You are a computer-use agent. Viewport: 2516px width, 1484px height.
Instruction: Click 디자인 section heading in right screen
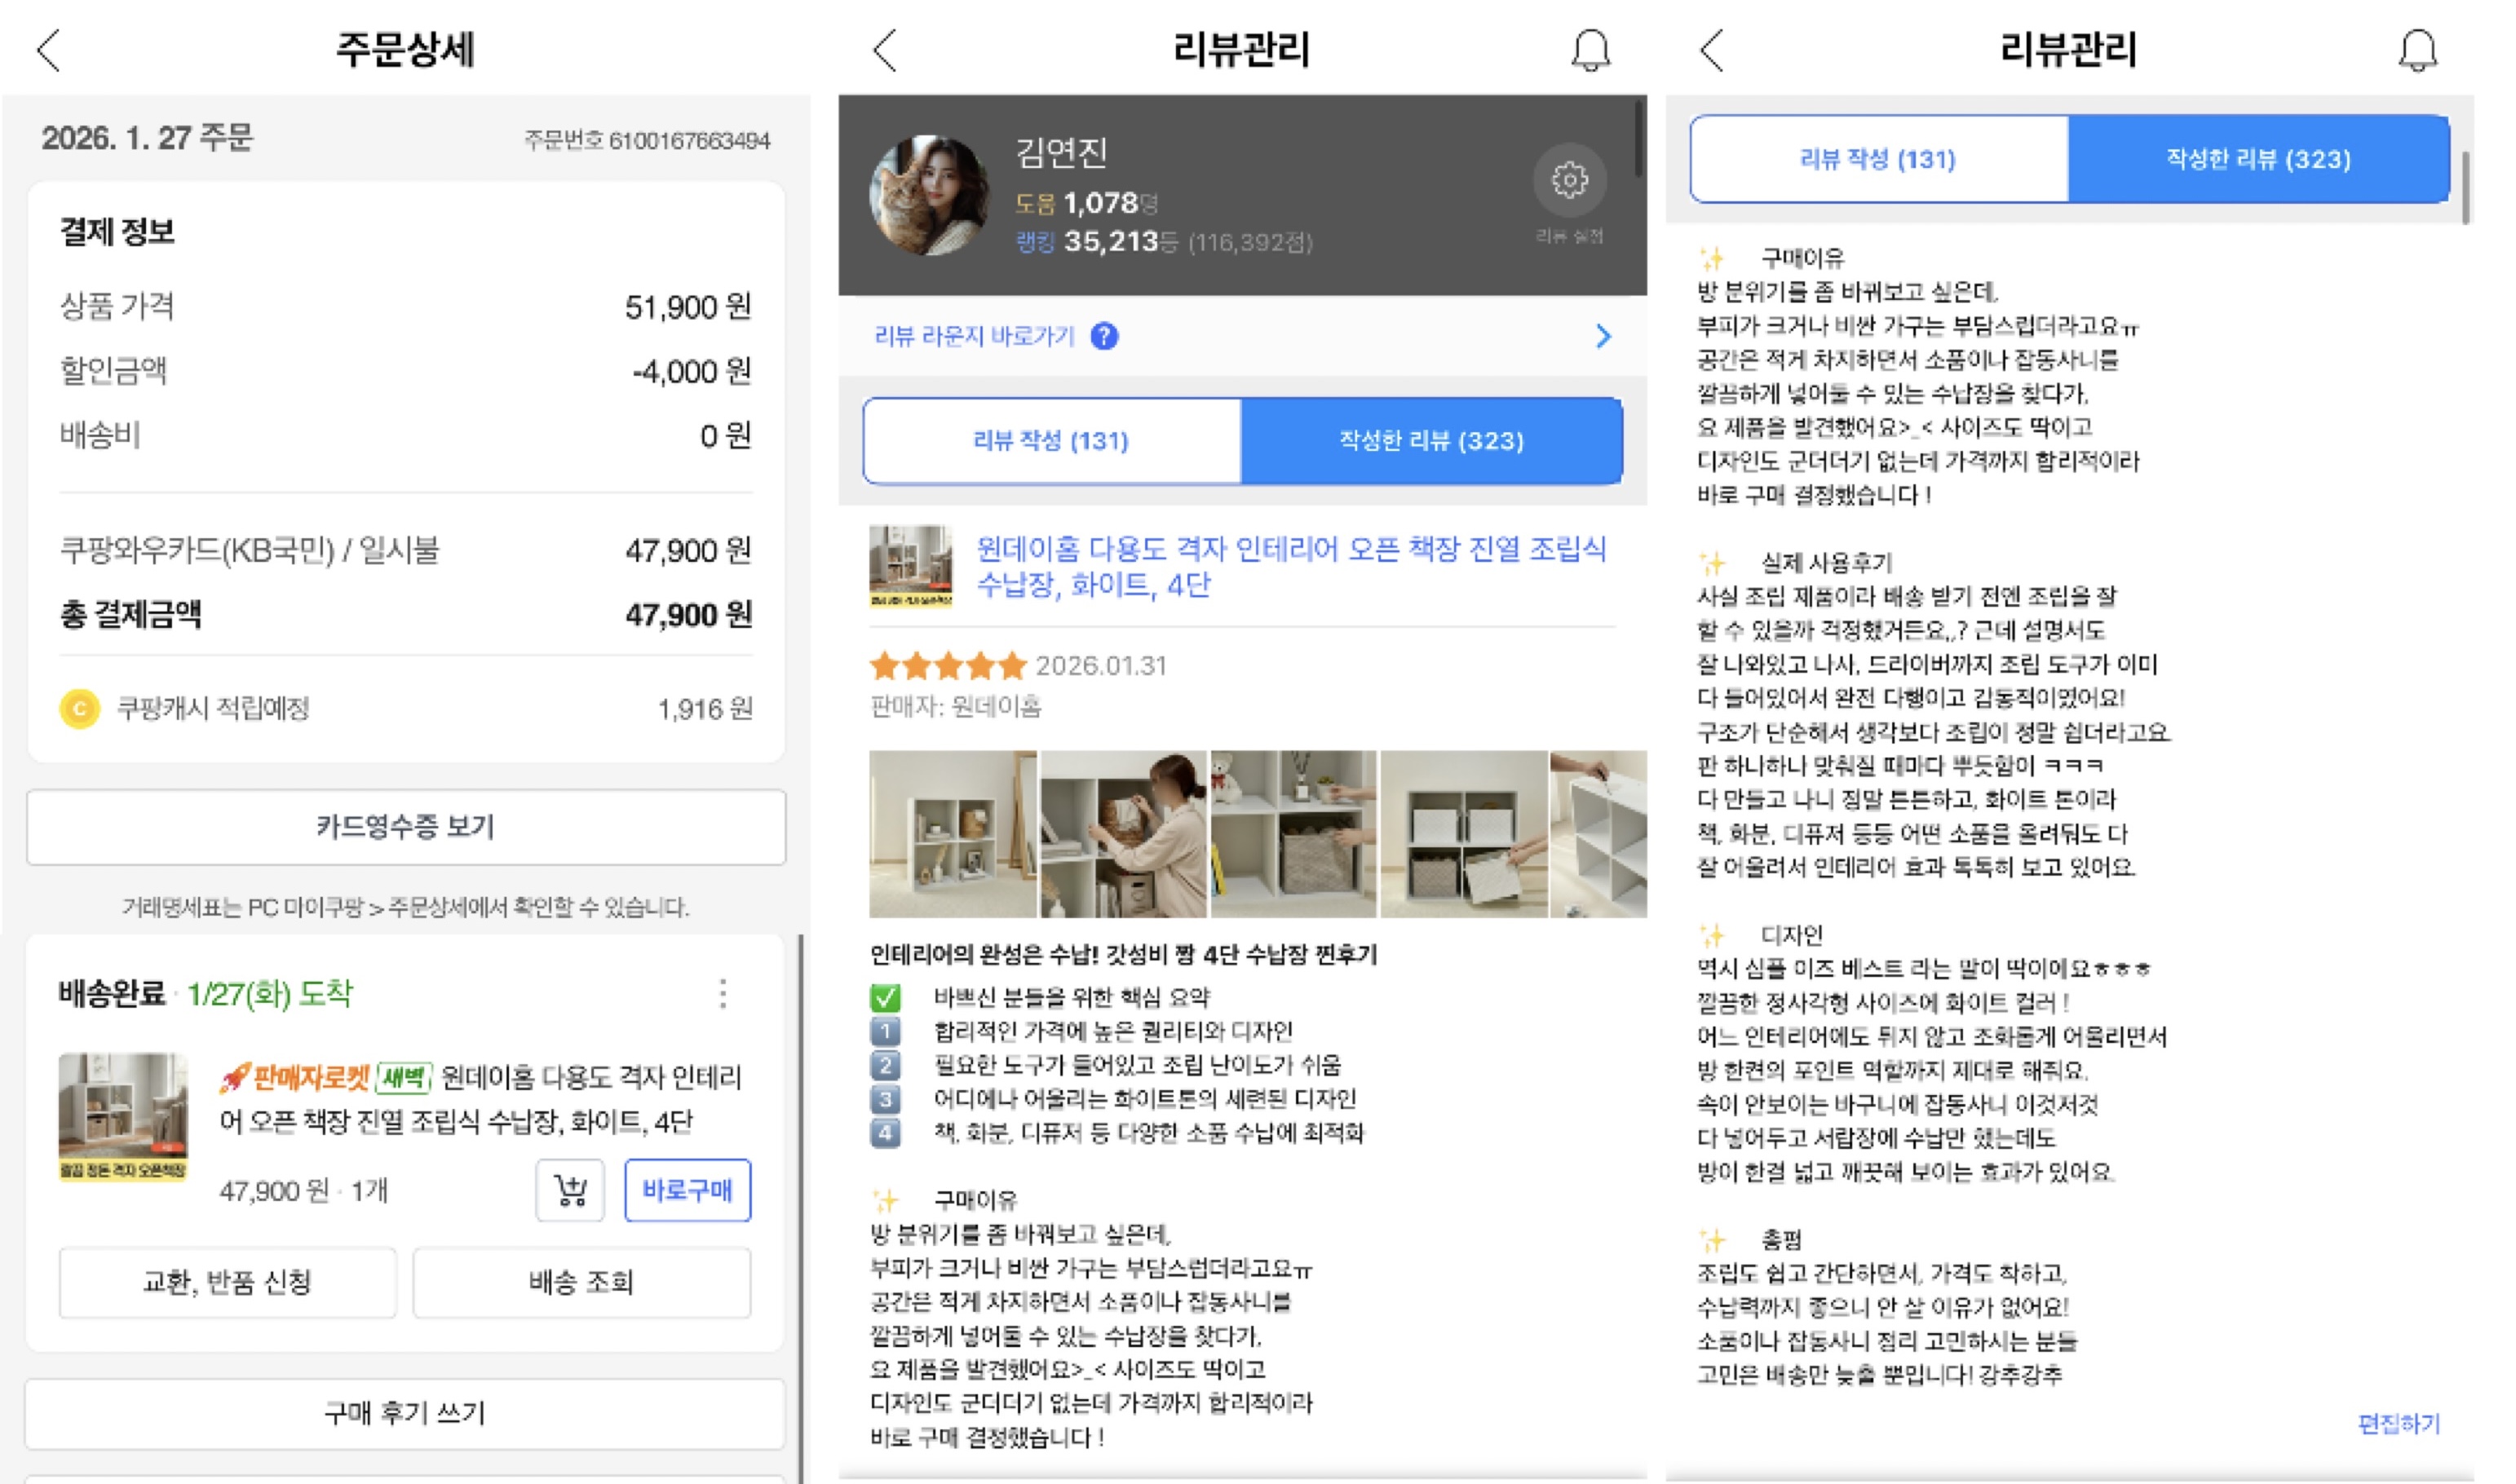coord(1791,935)
